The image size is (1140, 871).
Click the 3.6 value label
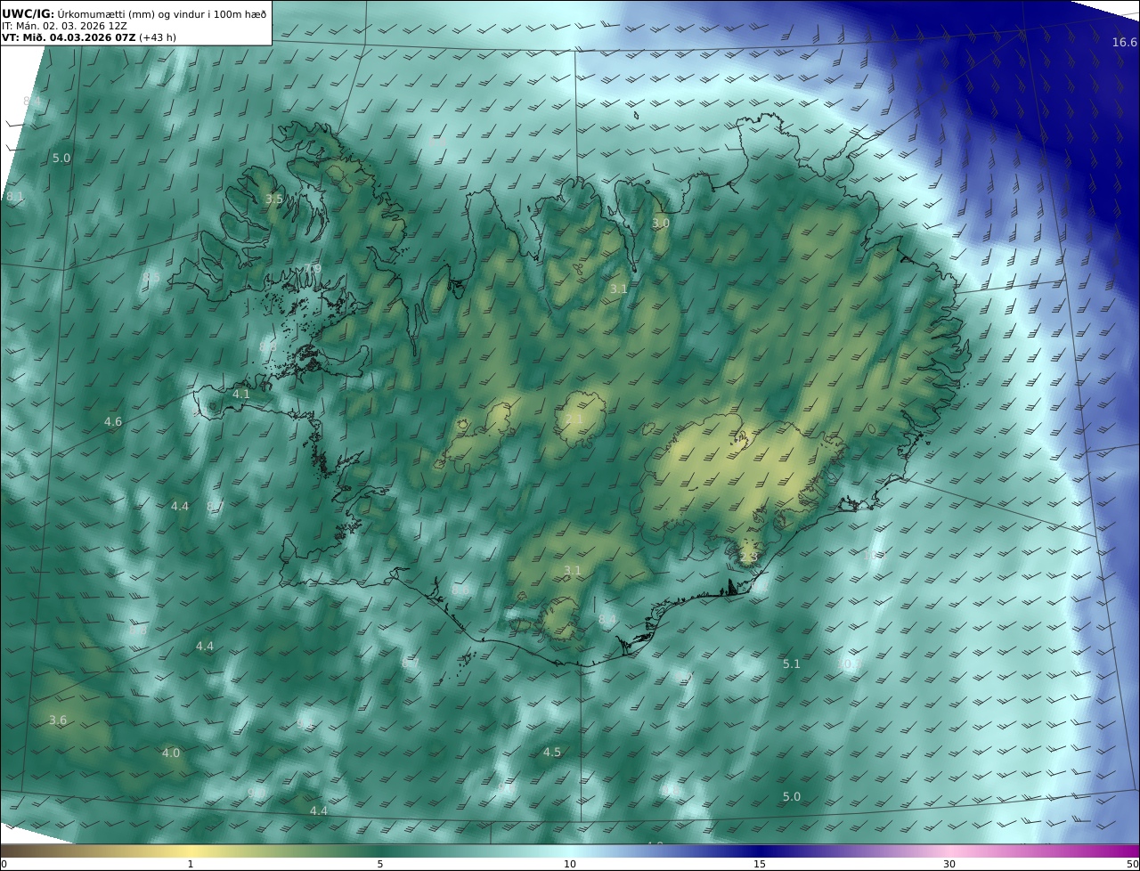coord(58,720)
